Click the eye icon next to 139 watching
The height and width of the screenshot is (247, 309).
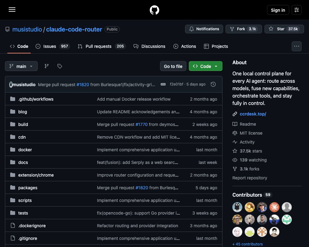pyautogui.click(x=235, y=160)
